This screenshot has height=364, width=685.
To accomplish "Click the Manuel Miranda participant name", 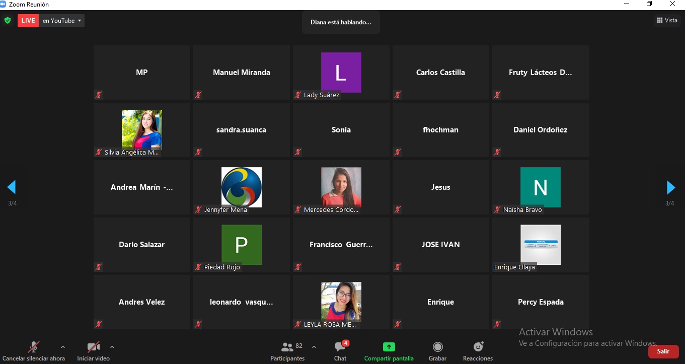I will [x=242, y=72].
